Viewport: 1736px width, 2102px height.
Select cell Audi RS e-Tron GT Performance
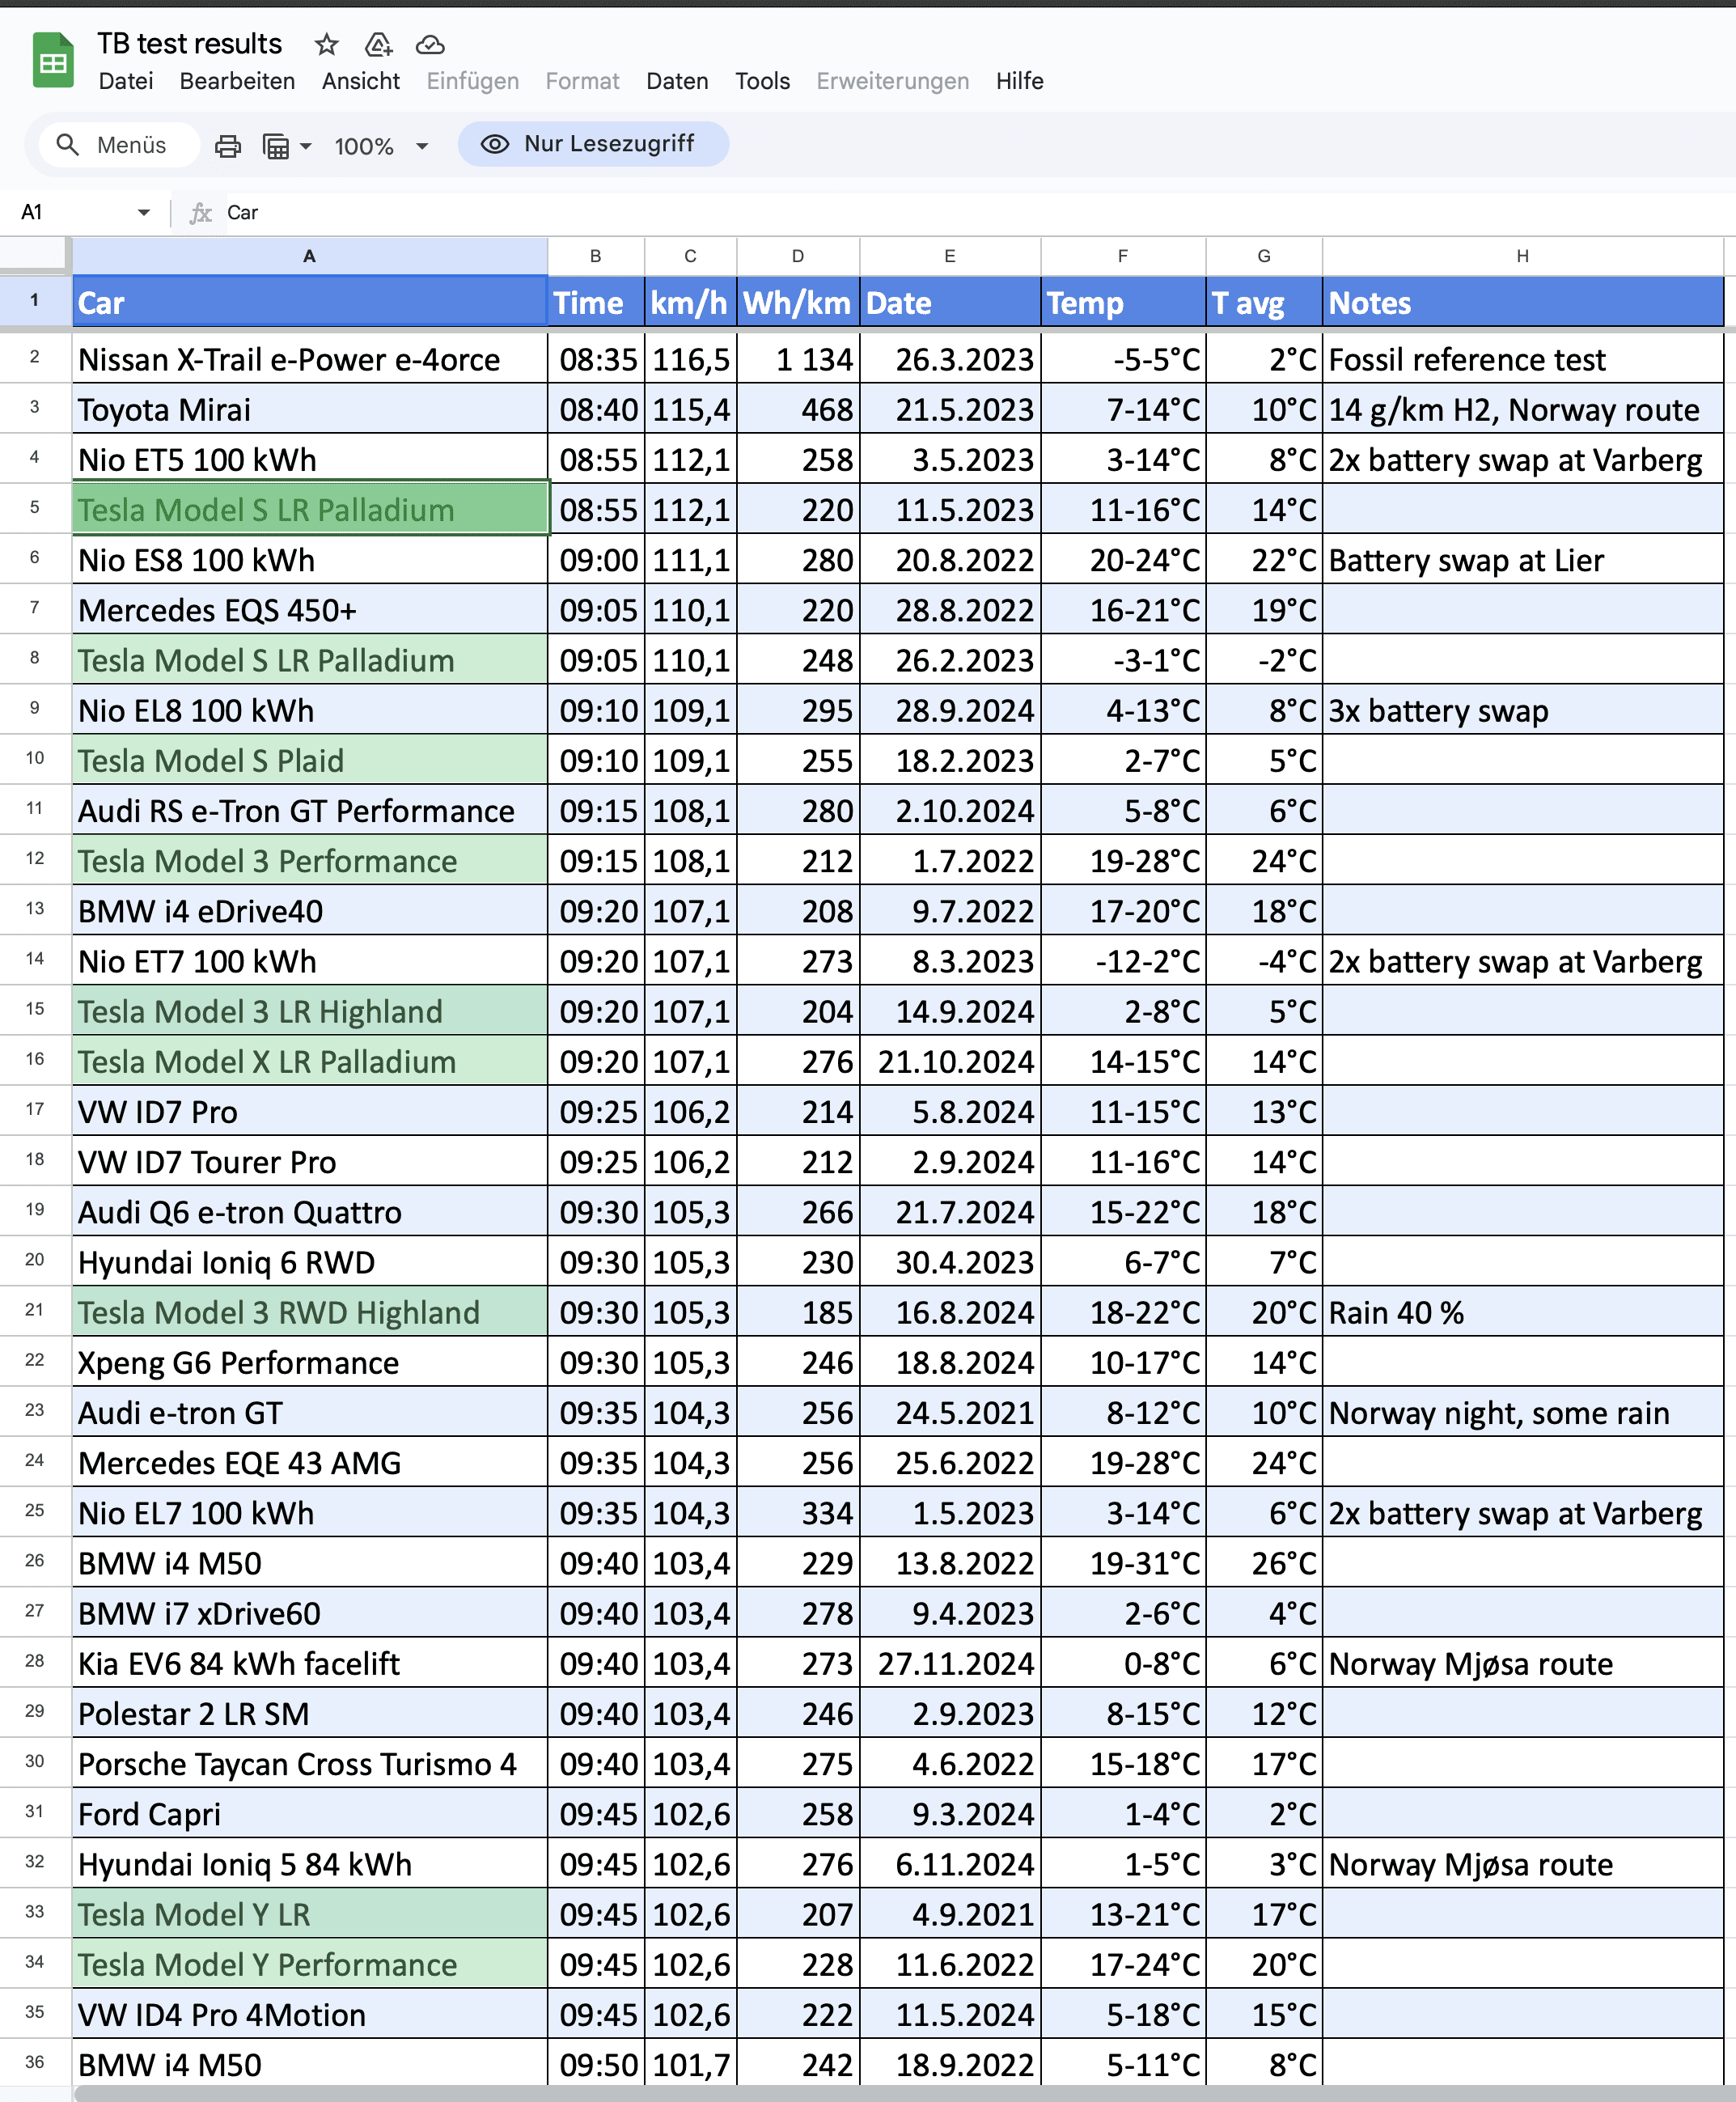[310, 811]
